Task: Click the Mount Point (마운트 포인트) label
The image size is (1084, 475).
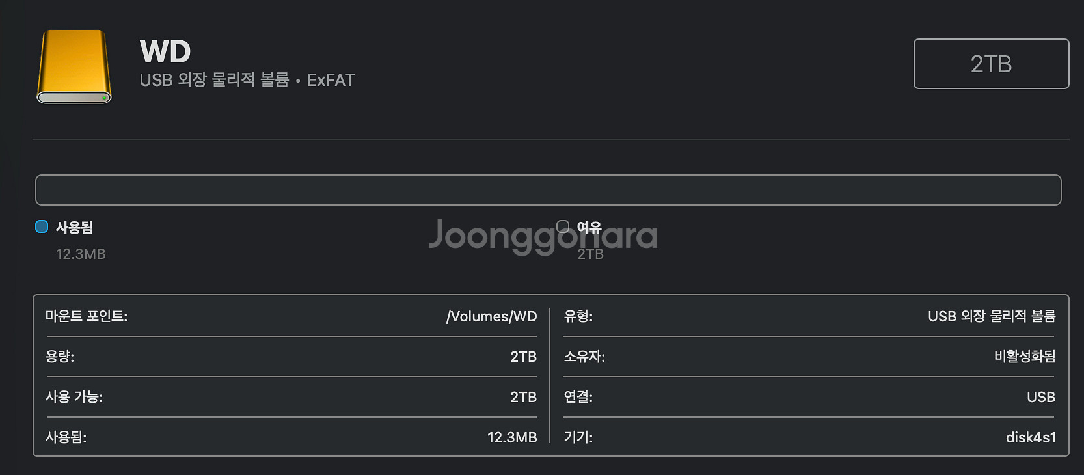Action: point(87,316)
